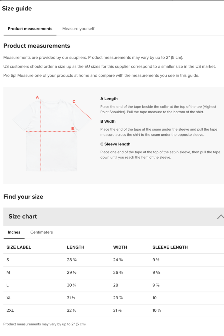This screenshot has height=336, width=224.
Task: Switch size chart to Centimeters
Action: (x=42, y=232)
